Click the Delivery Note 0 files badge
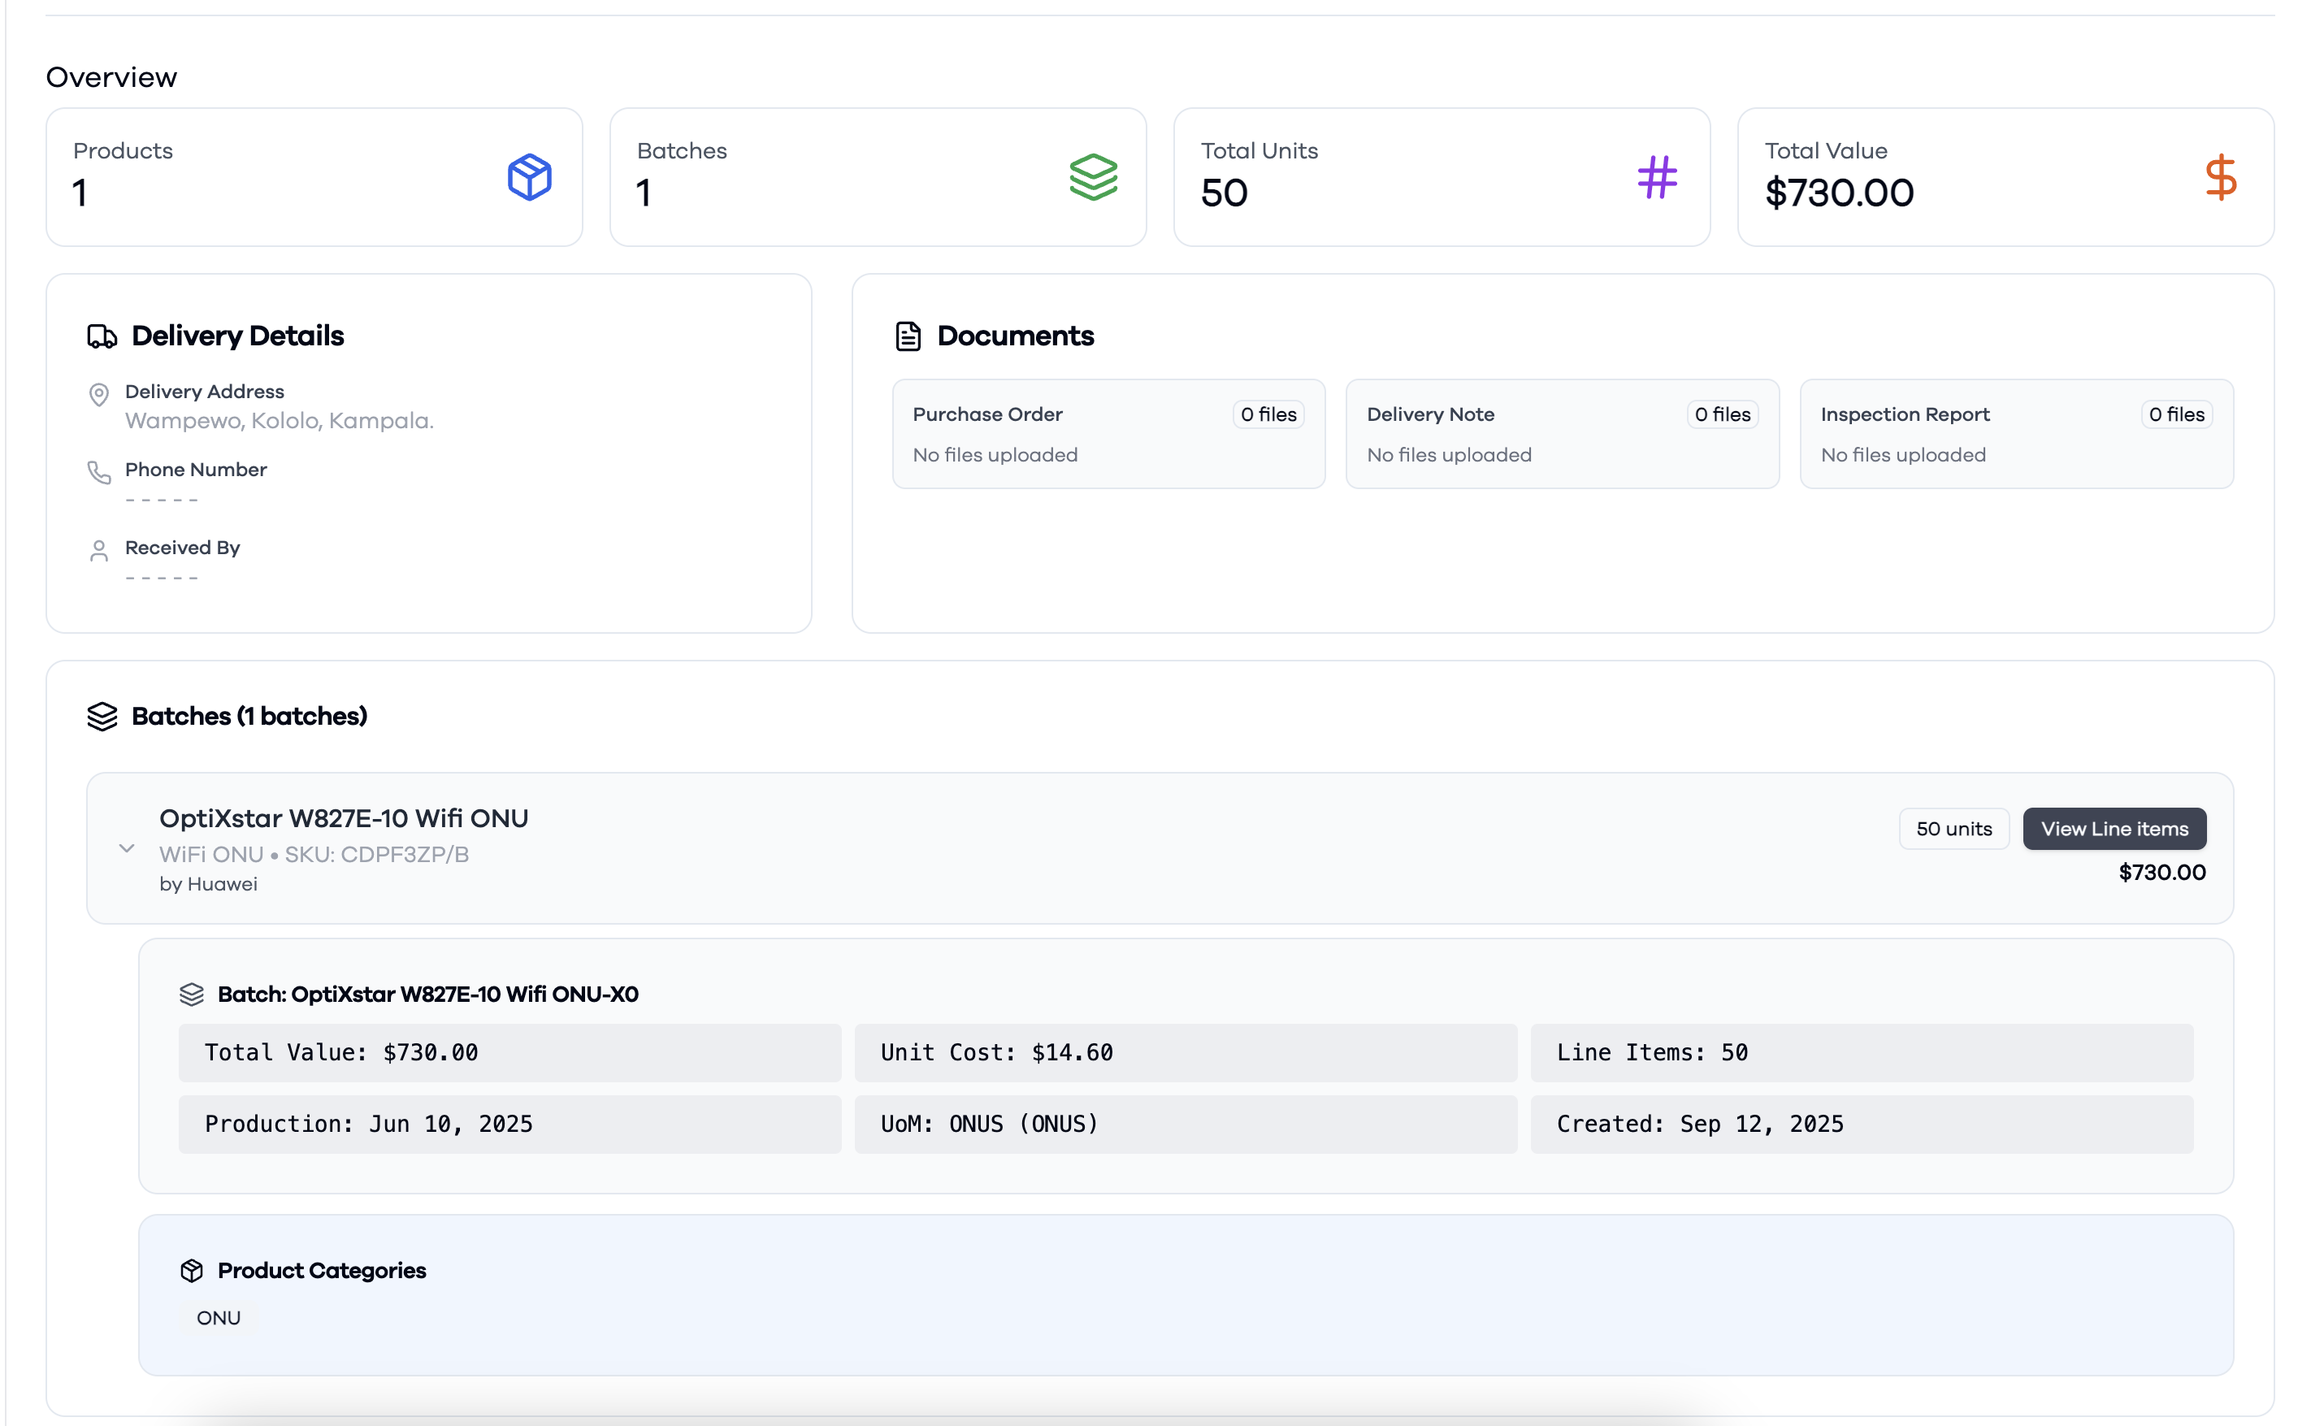Image resolution: width=2298 pixels, height=1426 pixels. click(1722, 415)
